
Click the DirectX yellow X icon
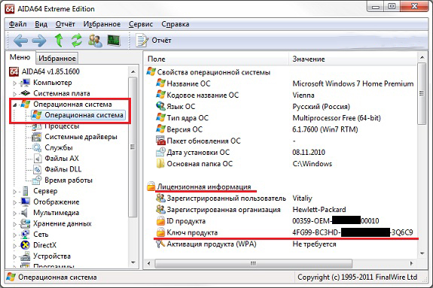coord(25,245)
